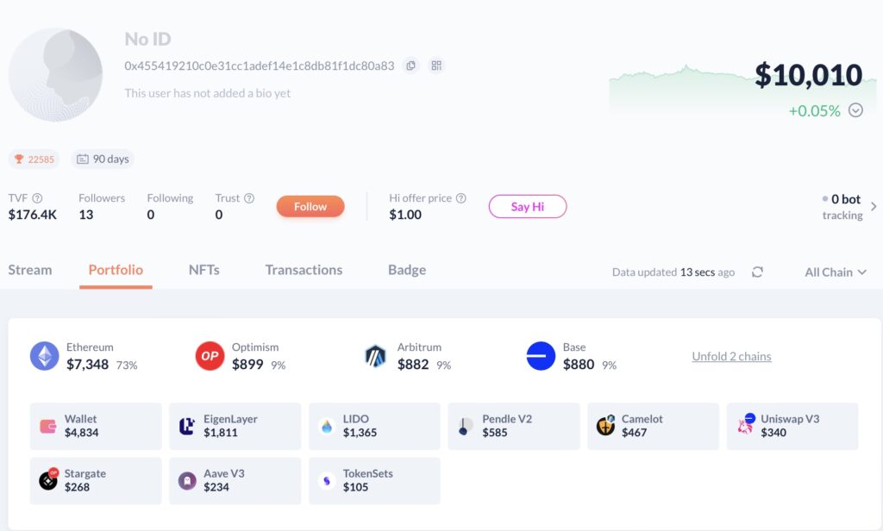Copy the wallet address via copy icon
Viewport: 883px width, 531px height.
click(x=411, y=66)
